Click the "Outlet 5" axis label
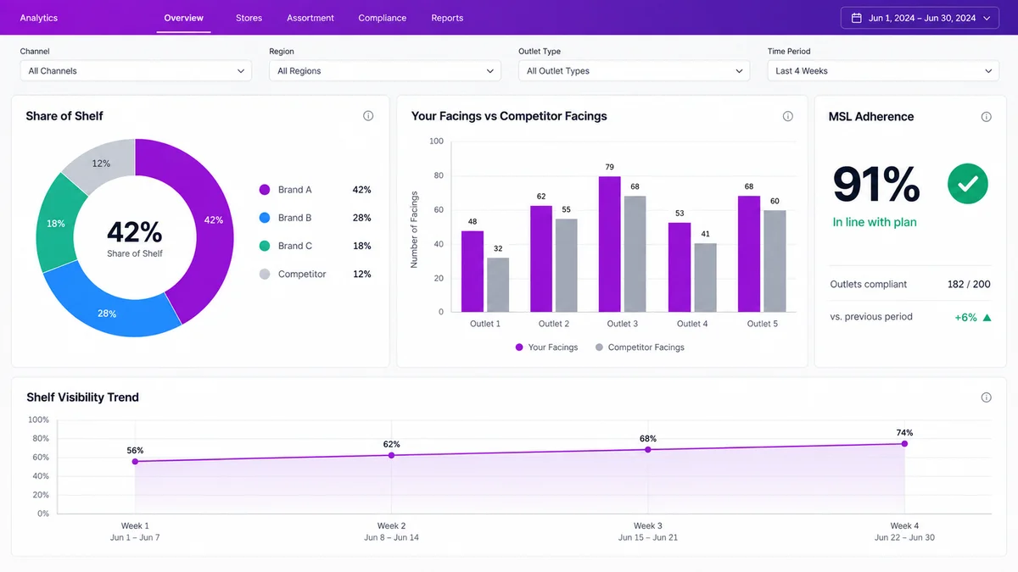Viewport: 1018px width, 572px height. point(762,324)
